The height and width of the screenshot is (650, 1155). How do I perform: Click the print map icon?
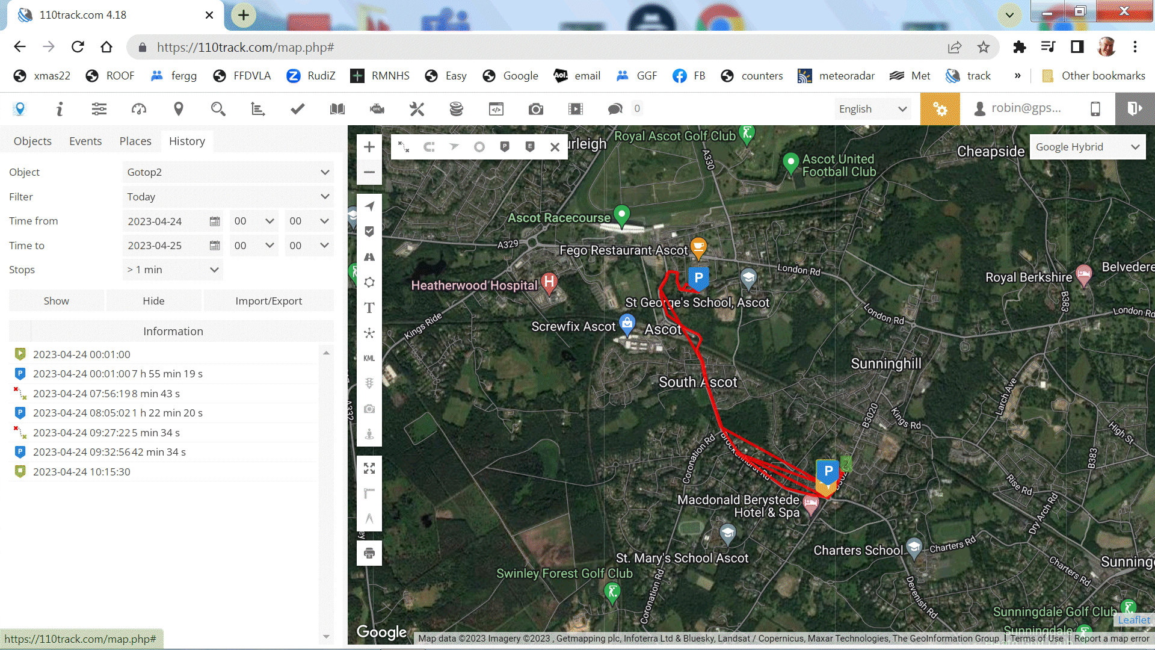coord(369,553)
